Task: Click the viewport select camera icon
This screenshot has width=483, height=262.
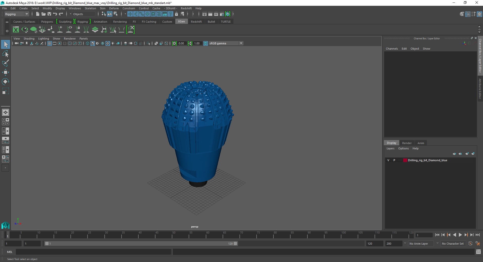Action: click(16, 43)
